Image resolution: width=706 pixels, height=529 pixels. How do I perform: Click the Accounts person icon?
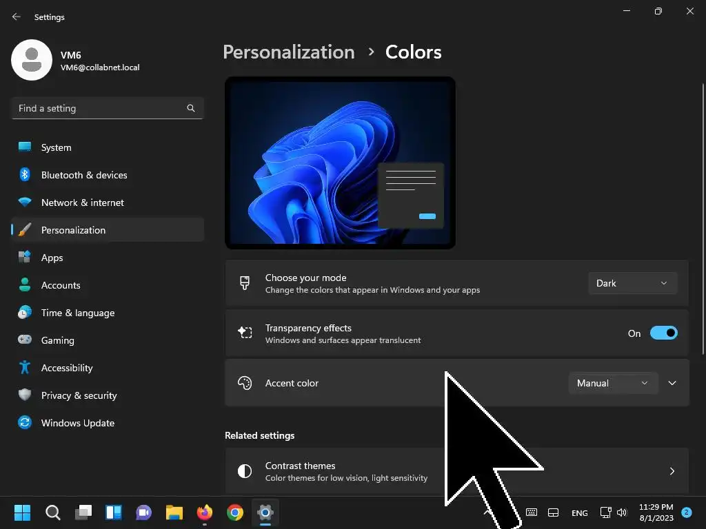[x=25, y=284]
